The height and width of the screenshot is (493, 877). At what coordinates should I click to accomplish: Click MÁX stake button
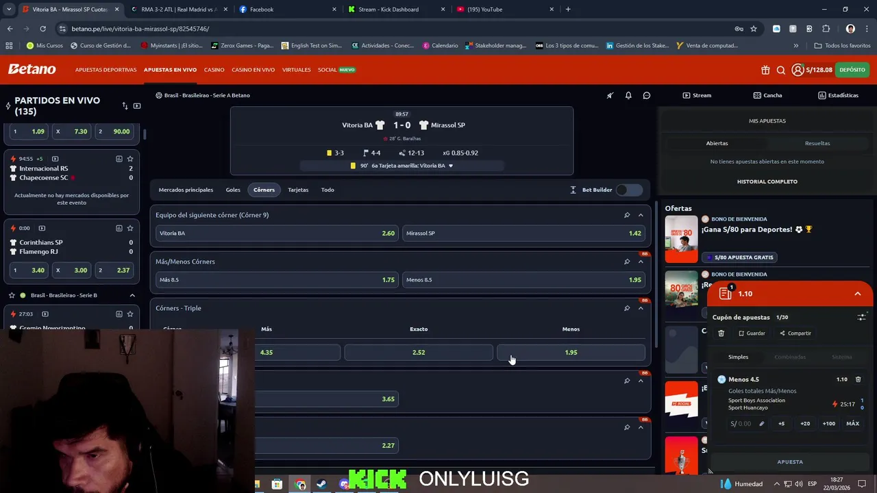click(x=852, y=424)
